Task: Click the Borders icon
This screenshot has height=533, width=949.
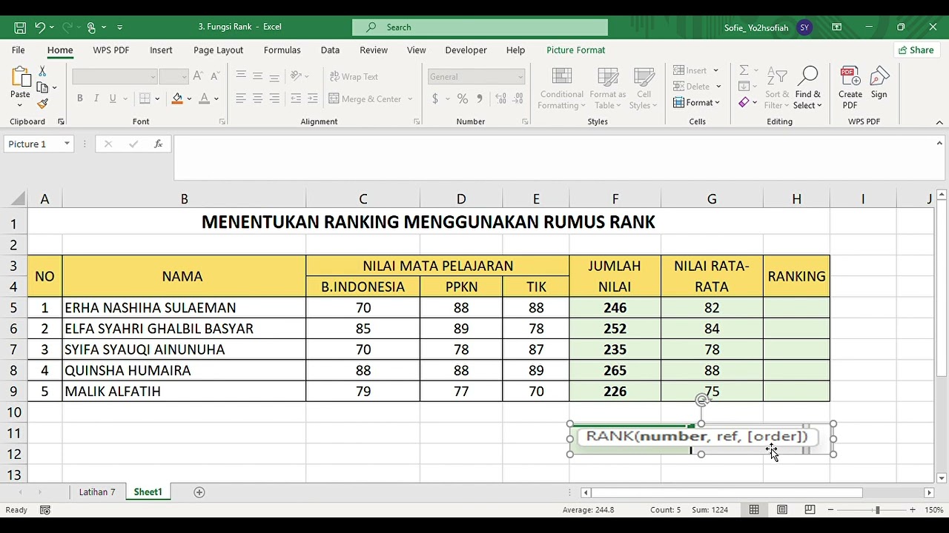Action: click(145, 98)
